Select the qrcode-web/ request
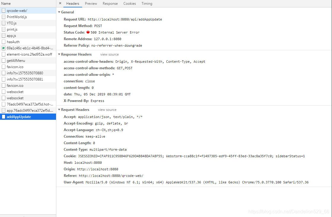Viewport: 332px width, 217px height. [x=28, y=11]
